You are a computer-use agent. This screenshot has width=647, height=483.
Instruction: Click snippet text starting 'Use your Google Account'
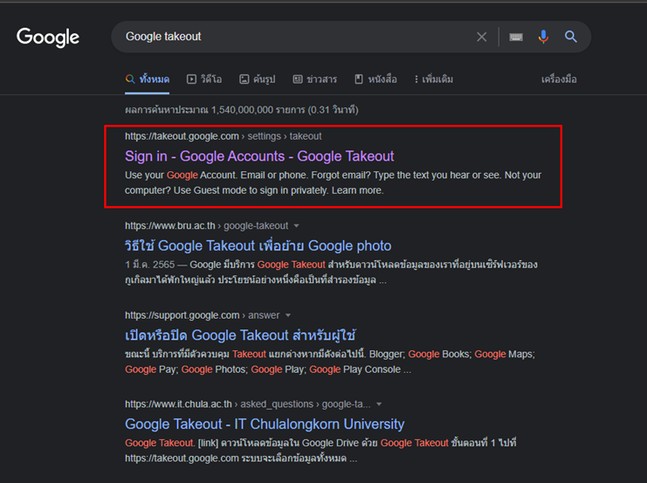coord(333,183)
